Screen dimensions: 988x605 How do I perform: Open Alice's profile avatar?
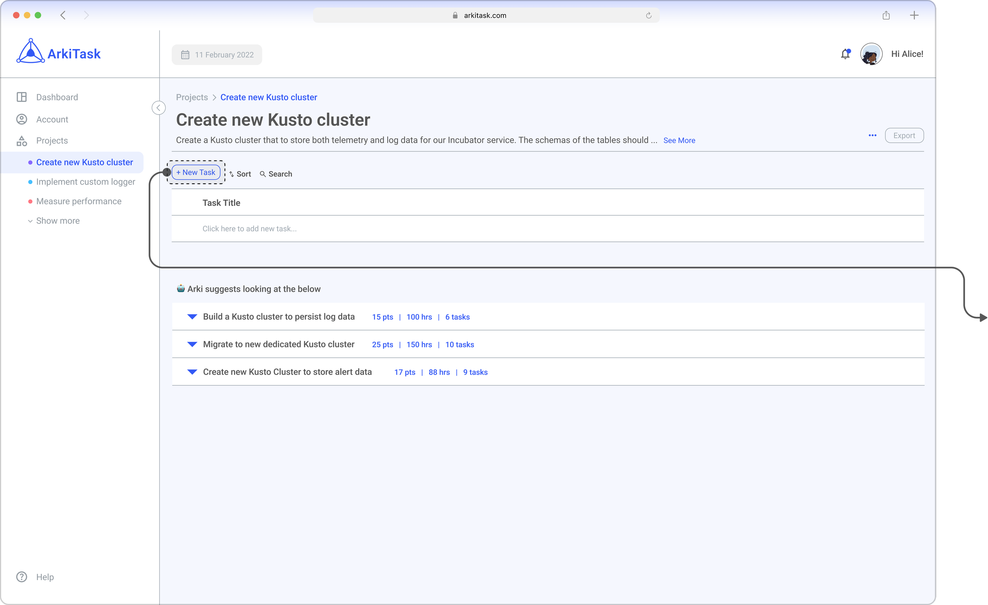coord(871,54)
